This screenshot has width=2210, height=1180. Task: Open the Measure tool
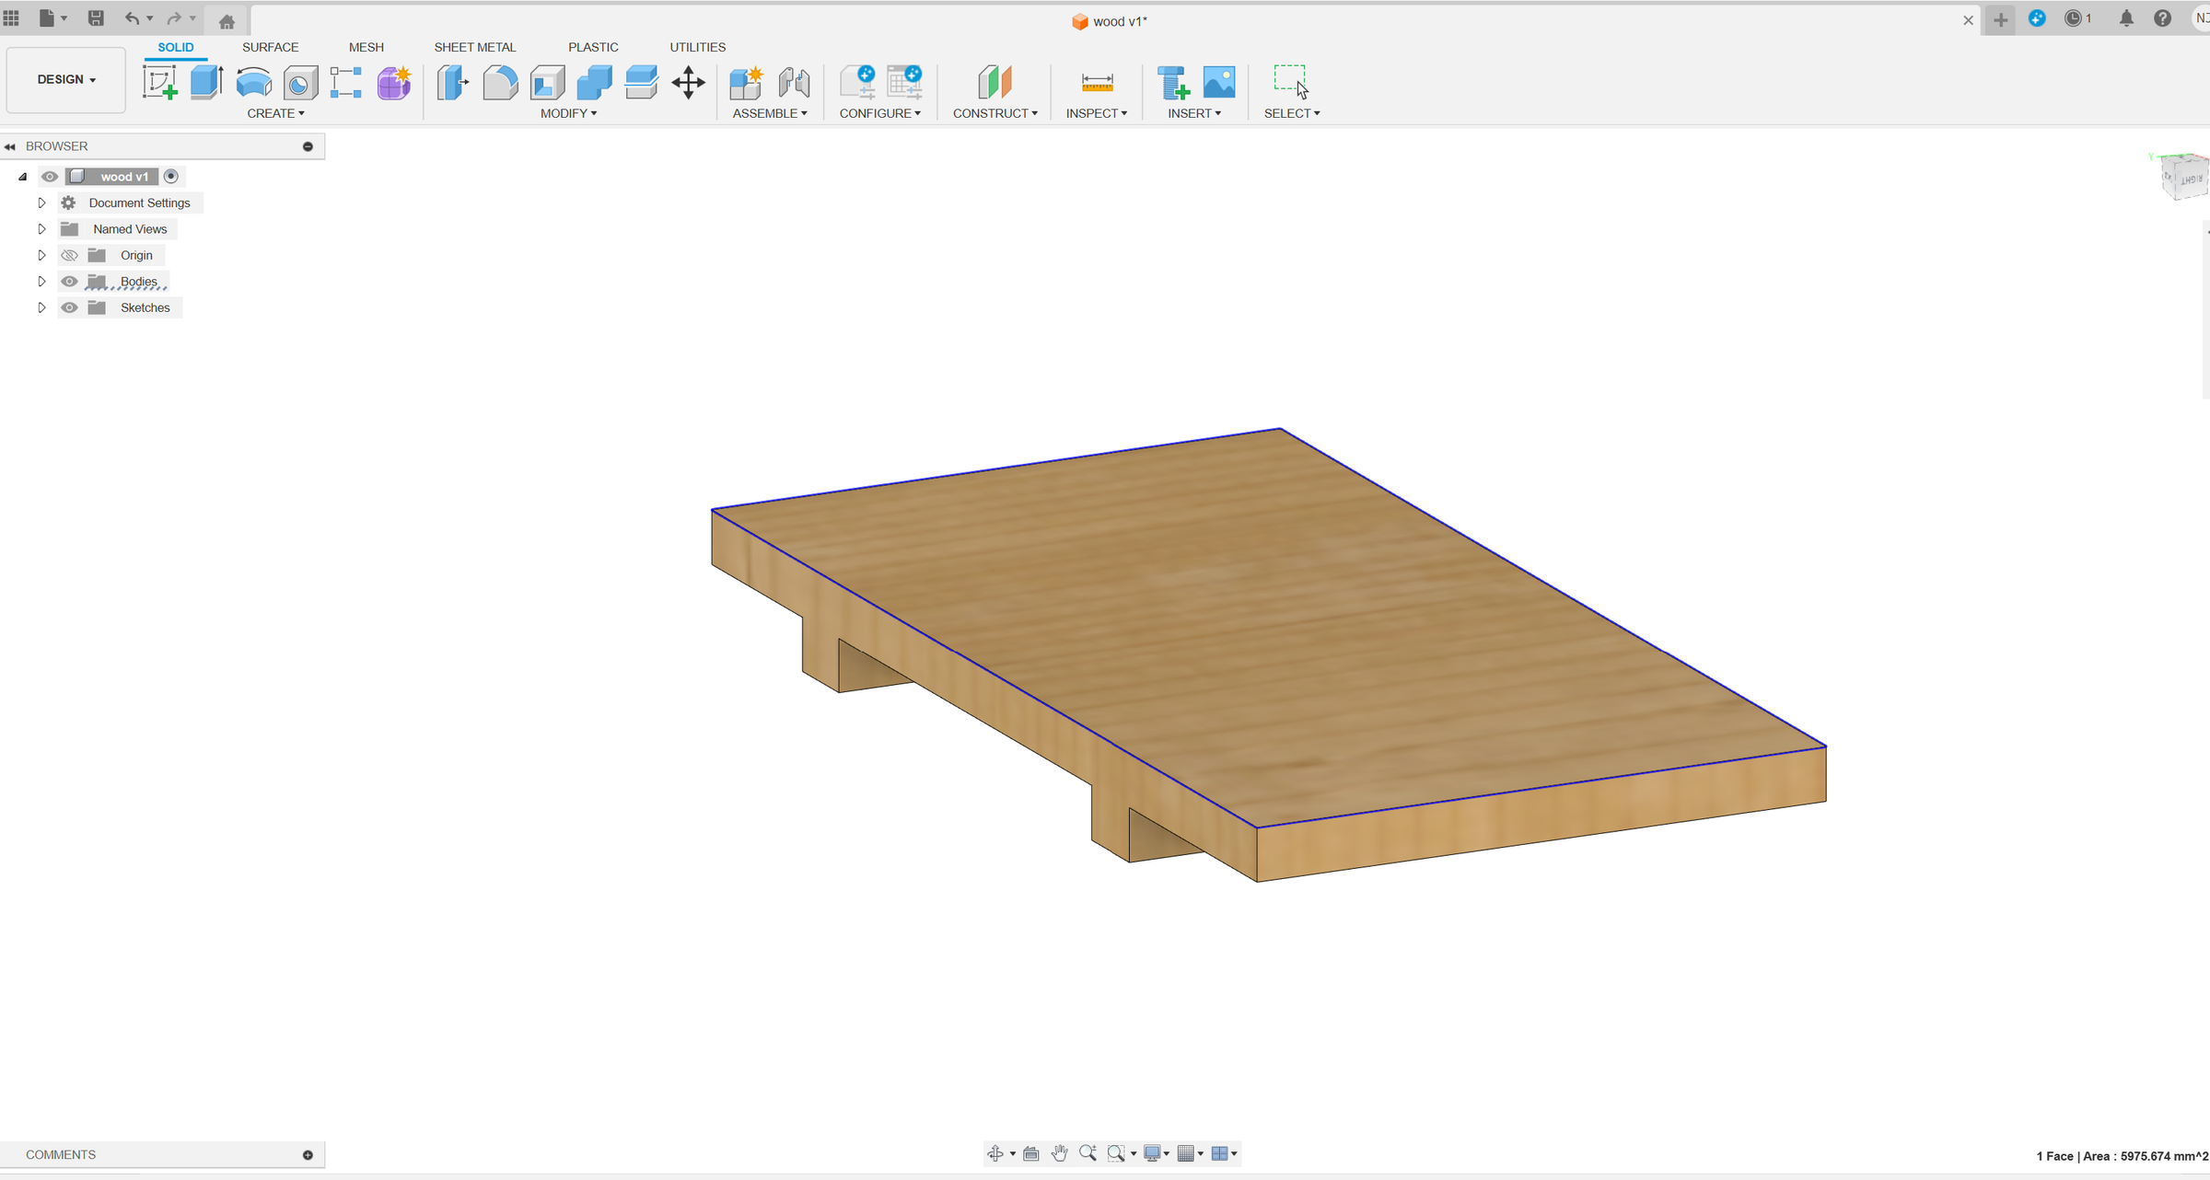tap(1097, 83)
